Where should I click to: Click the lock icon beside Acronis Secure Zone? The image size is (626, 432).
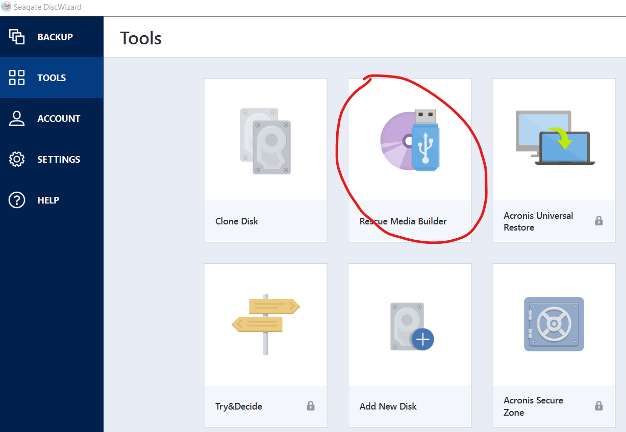pyautogui.click(x=599, y=406)
